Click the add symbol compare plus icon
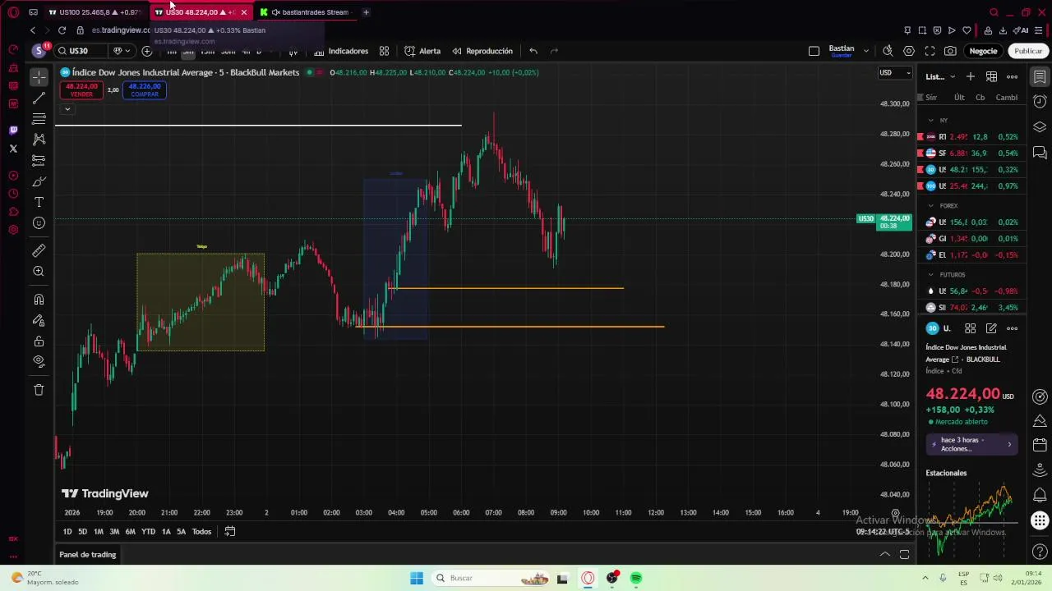This screenshot has width=1052, height=591. (147, 51)
